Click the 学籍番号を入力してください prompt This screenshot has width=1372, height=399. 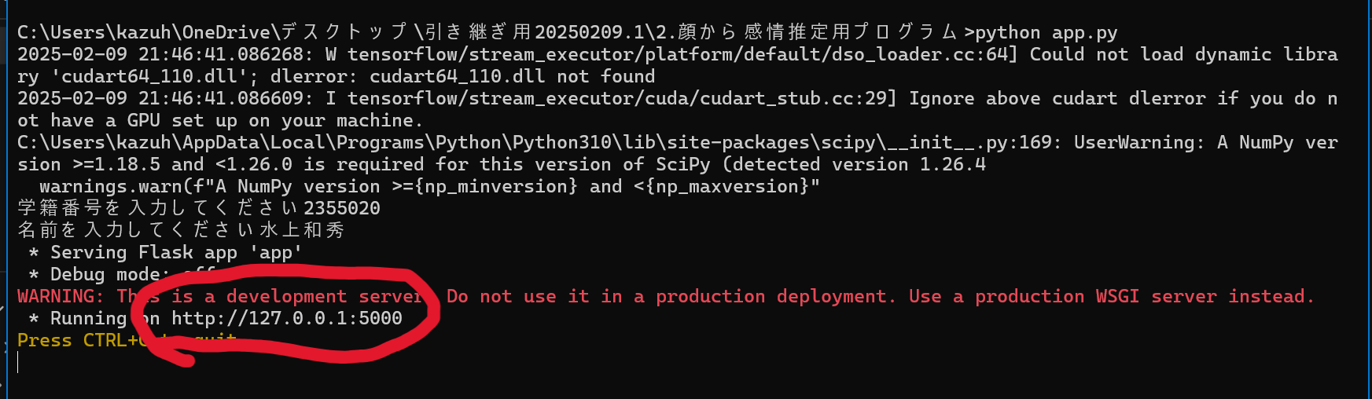pyautogui.click(x=157, y=209)
